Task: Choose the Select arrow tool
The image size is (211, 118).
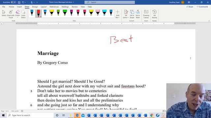Action: tap(4, 13)
